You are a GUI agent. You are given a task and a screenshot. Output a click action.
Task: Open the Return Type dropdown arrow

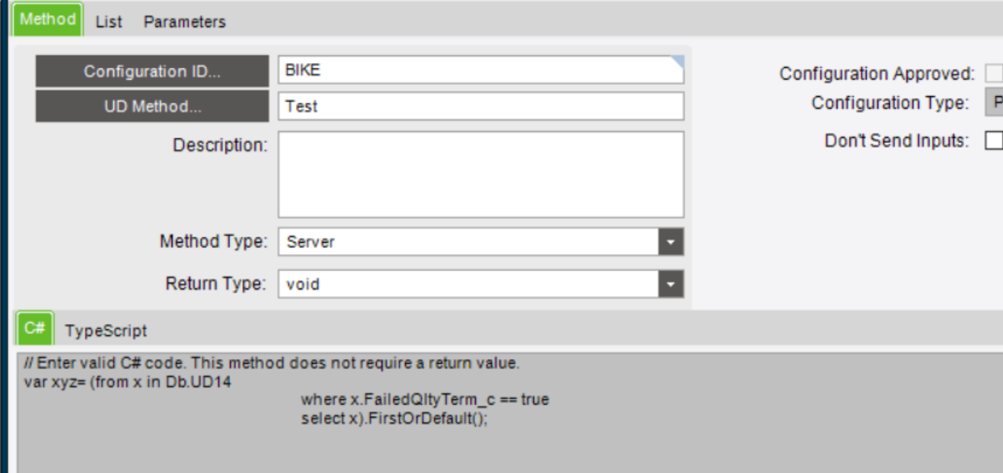[670, 284]
